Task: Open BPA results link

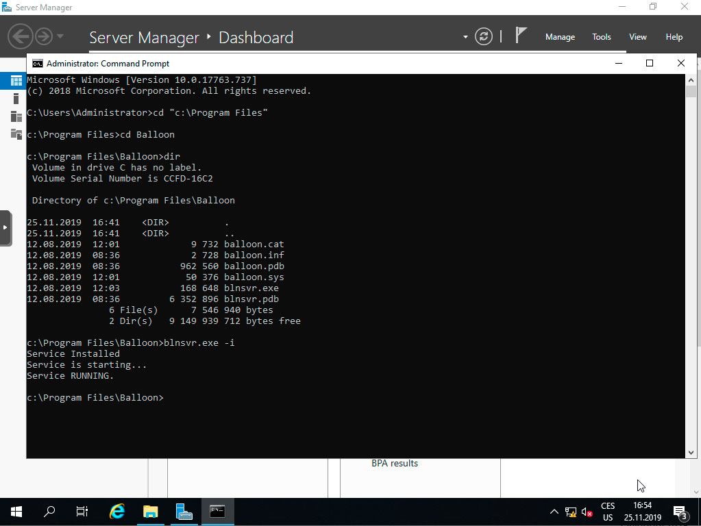Action: click(395, 463)
